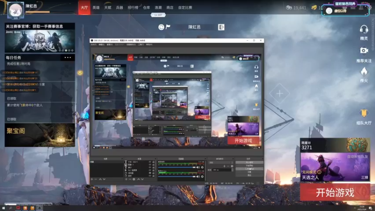
Task: Open the 精灵 headset assistant
Action: [364, 30]
